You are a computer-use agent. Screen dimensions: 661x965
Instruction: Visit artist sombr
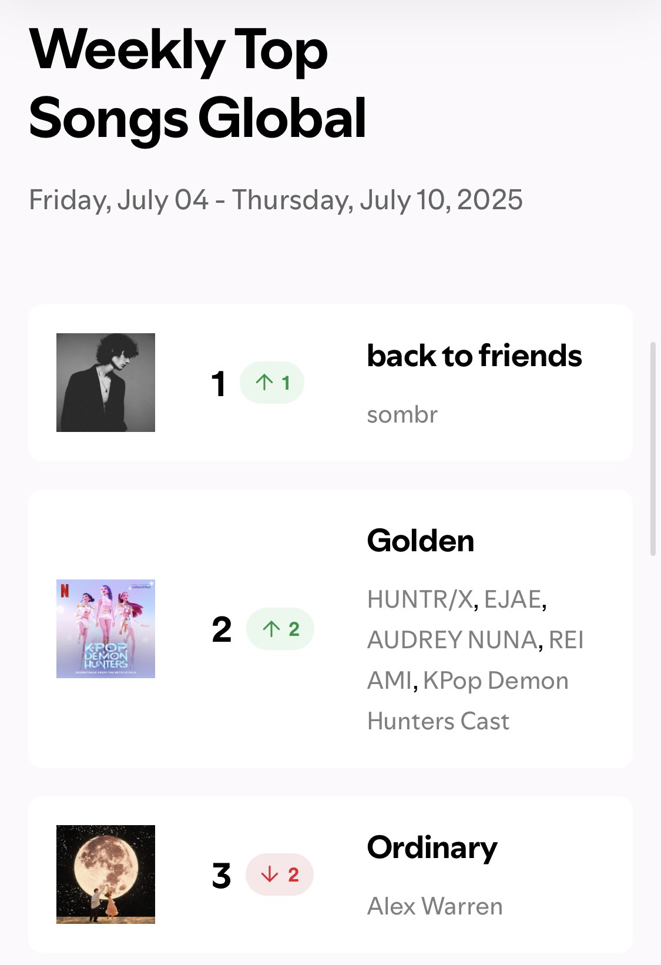402,415
